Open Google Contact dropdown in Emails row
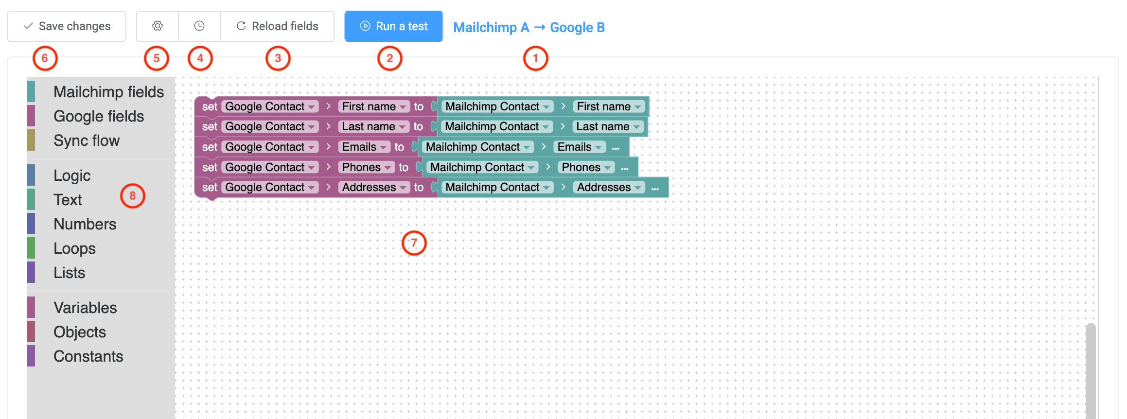This screenshot has width=1127, height=419. click(x=270, y=147)
